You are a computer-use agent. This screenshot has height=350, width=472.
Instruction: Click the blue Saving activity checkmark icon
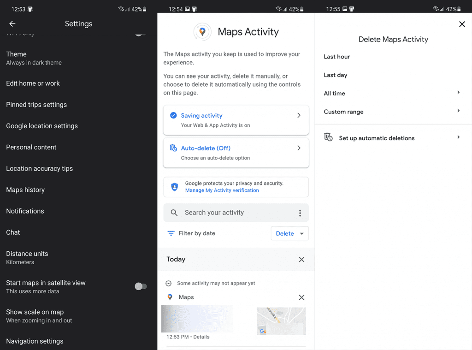(173, 116)
